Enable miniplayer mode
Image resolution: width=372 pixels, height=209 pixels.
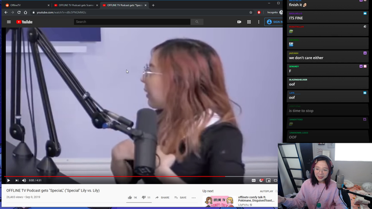pos(269,181)
